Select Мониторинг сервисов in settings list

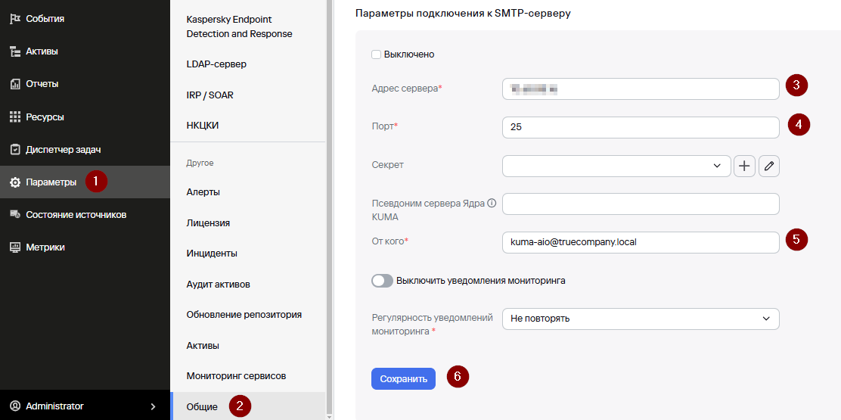point(237,376)
